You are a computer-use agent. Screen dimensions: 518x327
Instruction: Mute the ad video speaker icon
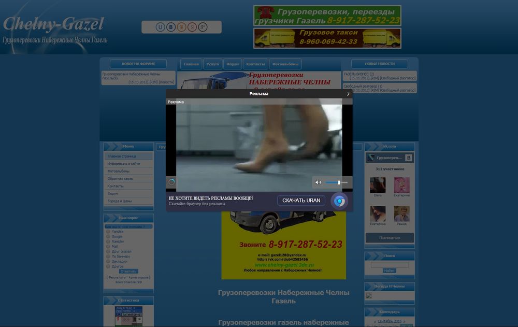(x=318, y=182)
